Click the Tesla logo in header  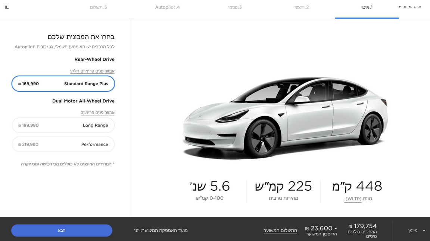pos(410,7)
